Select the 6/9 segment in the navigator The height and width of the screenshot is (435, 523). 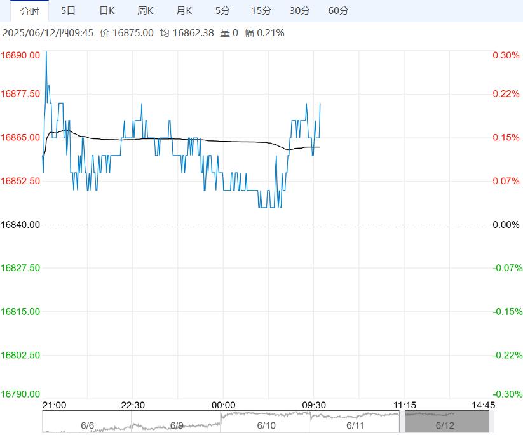[177, 425]
